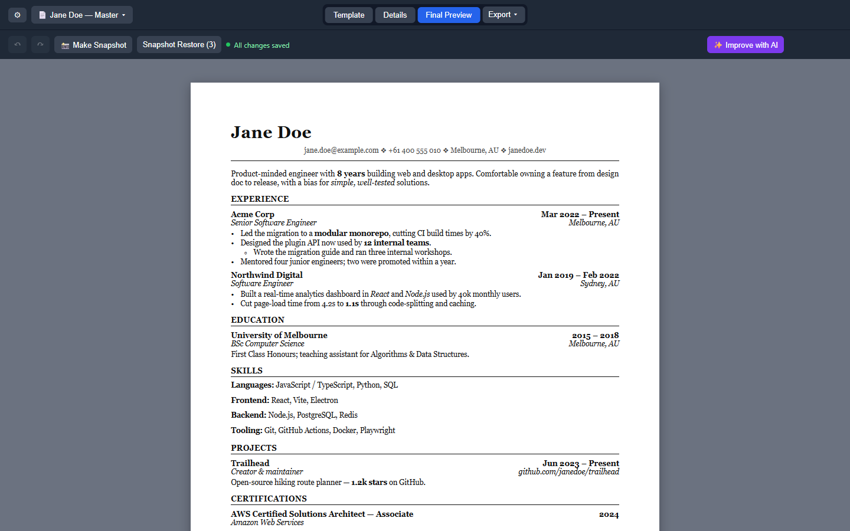Click the redo arrow icon
The width and height of the screenshot is (850, 531).
40,45
